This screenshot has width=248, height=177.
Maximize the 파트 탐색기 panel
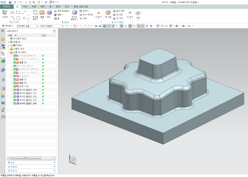pyautogui.click(x=54, y=31)
